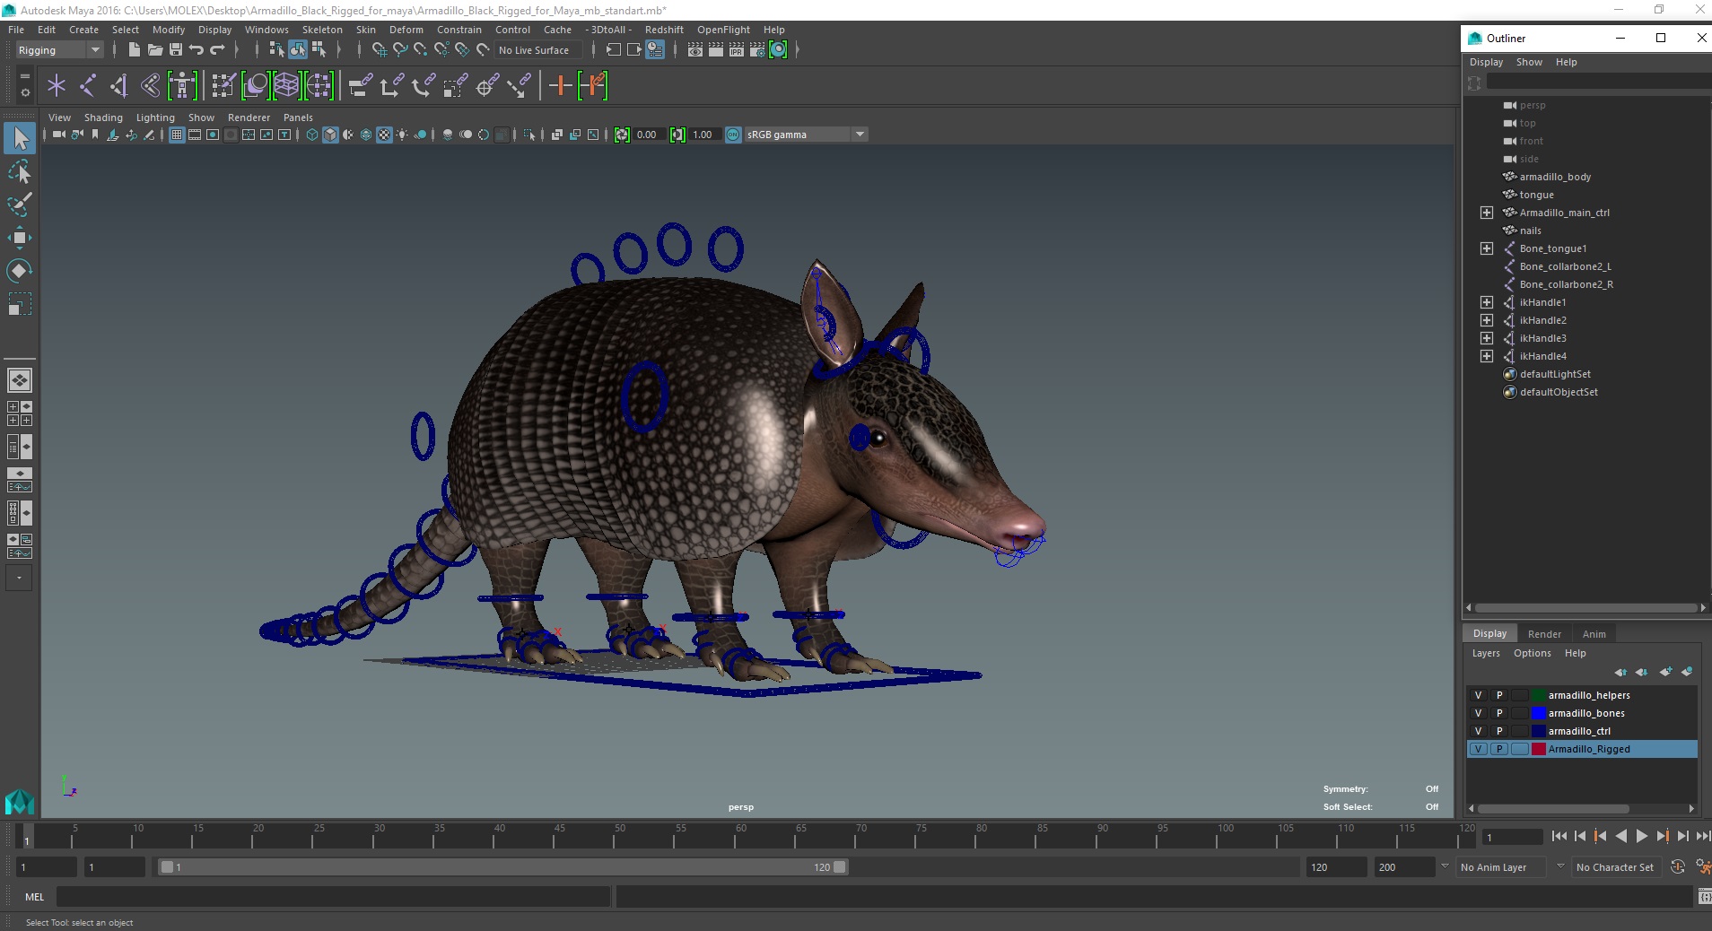The height and width of the screenshot is (931, 1712).
Task: Toggle visibility V of armadillo_ctrl layer
Action: 1478,731
